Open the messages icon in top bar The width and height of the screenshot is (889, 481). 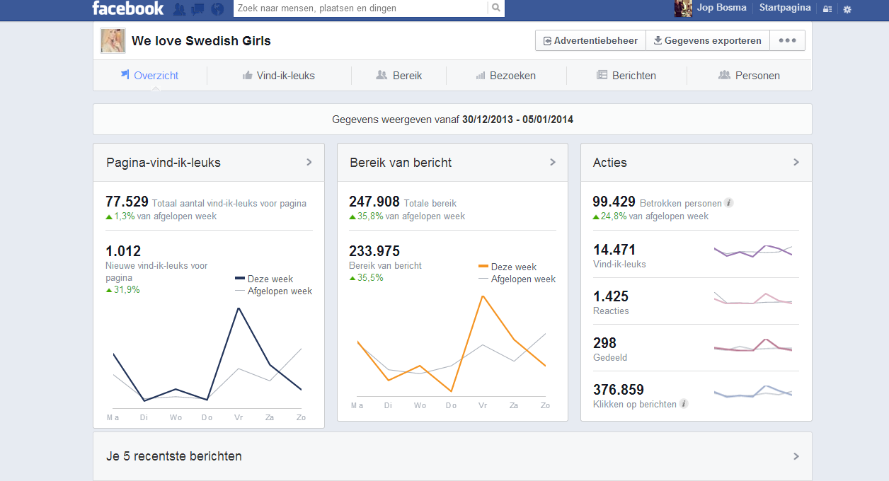point(198,9)
